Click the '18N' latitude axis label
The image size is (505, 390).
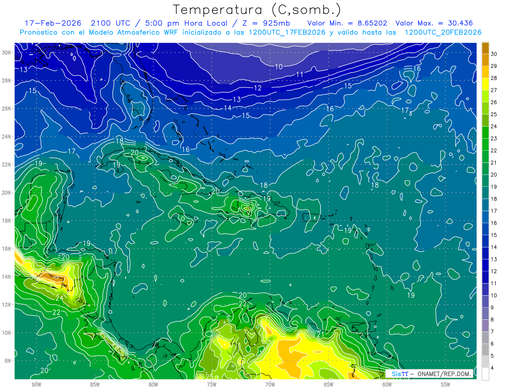(6, 220)
